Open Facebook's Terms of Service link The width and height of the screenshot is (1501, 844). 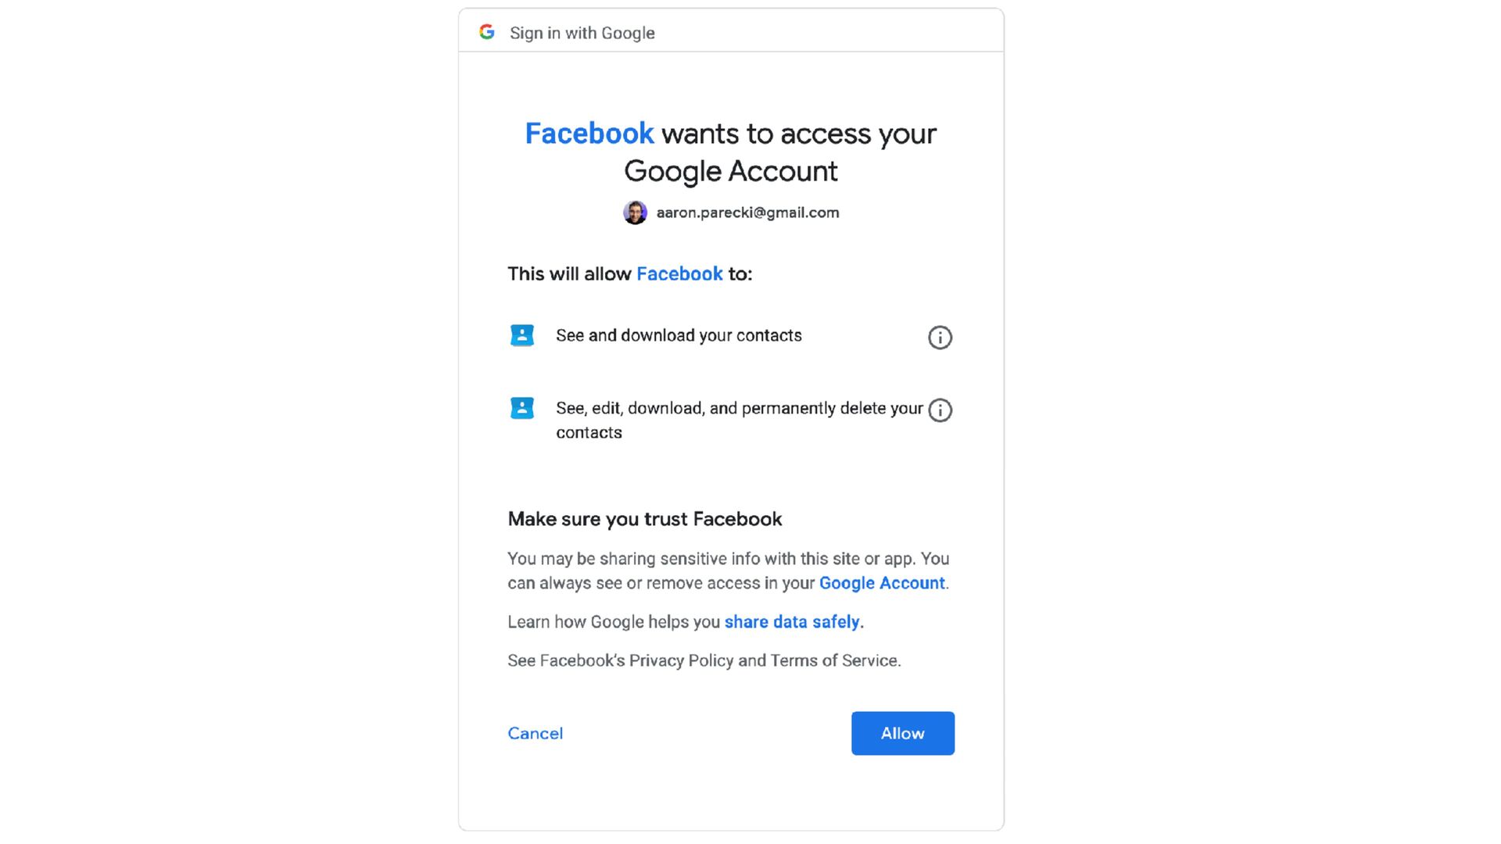833,660
